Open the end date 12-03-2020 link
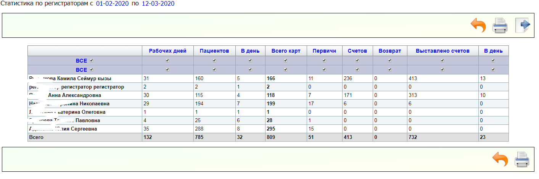The width and height of the screenshot is (539, 179). click(158, 4)
